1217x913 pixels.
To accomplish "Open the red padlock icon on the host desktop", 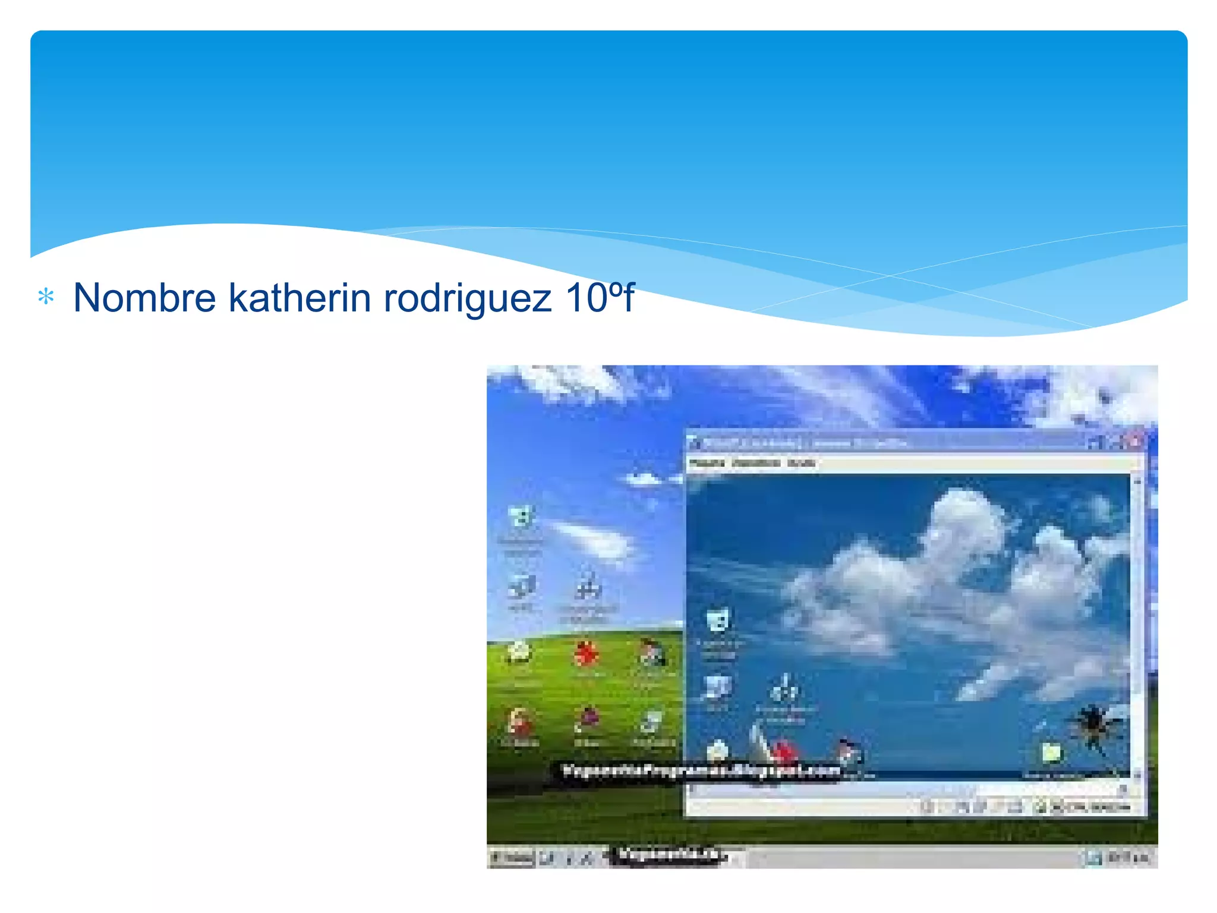I will 521,722.
